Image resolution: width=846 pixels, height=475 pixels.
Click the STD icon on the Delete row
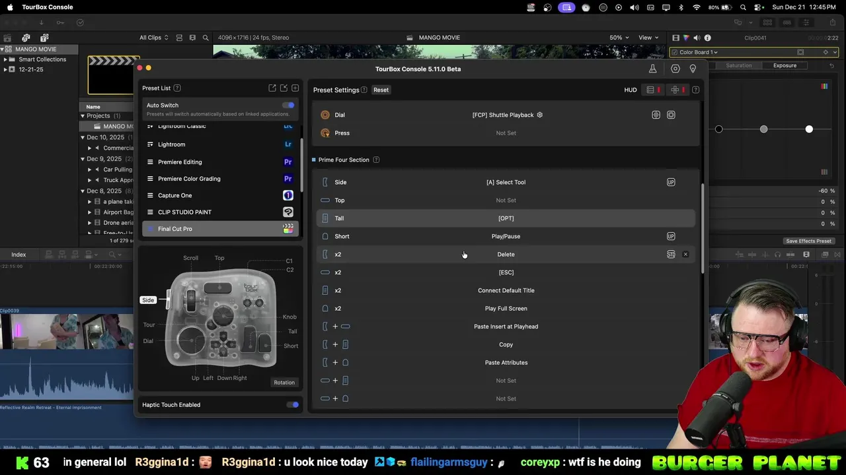[x=671, y=254]
